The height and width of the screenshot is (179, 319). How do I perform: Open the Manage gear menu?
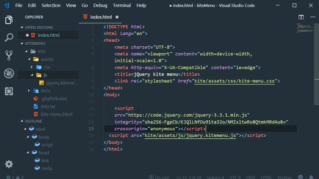[9, 164]
